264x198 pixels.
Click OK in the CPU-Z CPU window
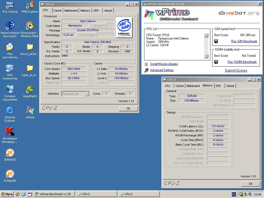pos(128,109)
